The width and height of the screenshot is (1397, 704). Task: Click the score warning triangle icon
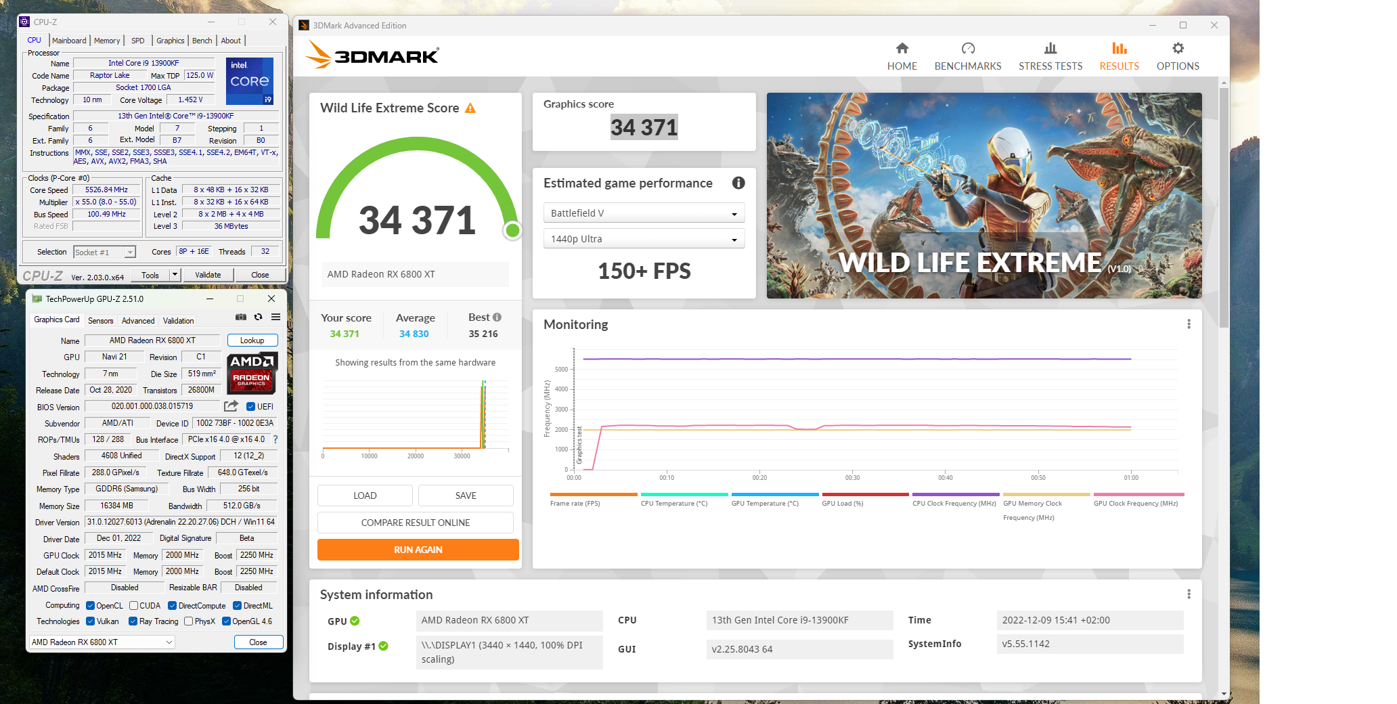[470, 108]
